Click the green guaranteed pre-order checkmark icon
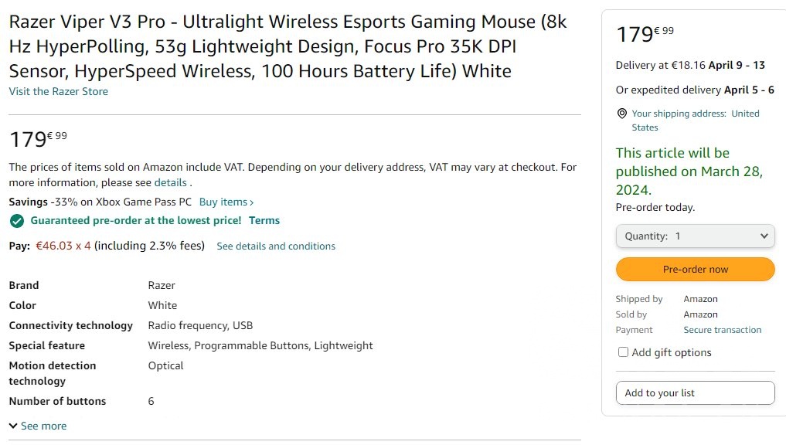Viewport: 786px width, 445px height. click(16, 221)
